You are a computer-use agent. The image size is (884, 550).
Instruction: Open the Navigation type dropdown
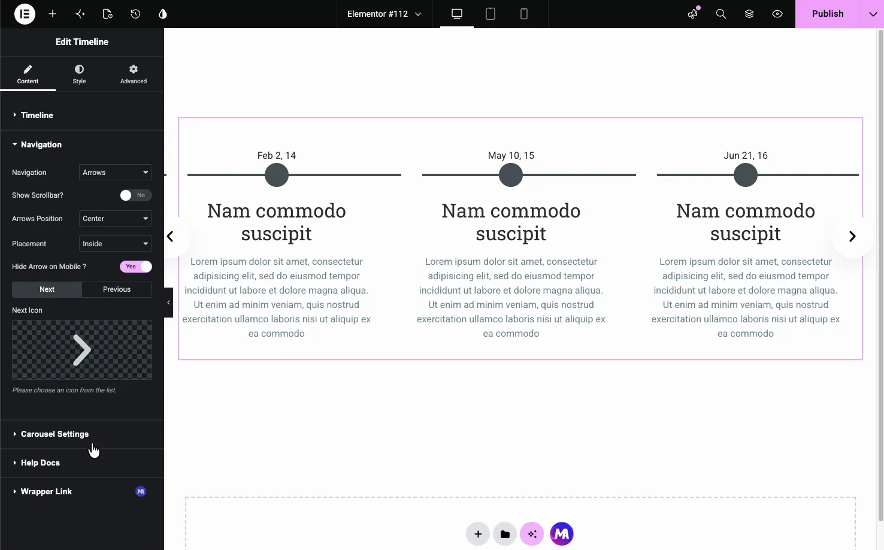(116, 173)
